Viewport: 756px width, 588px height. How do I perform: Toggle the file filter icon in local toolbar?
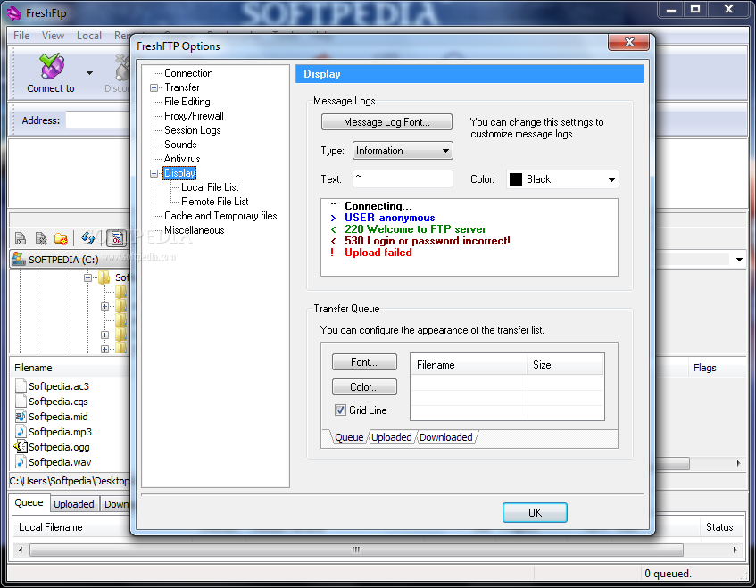click(x=117, y=238)
